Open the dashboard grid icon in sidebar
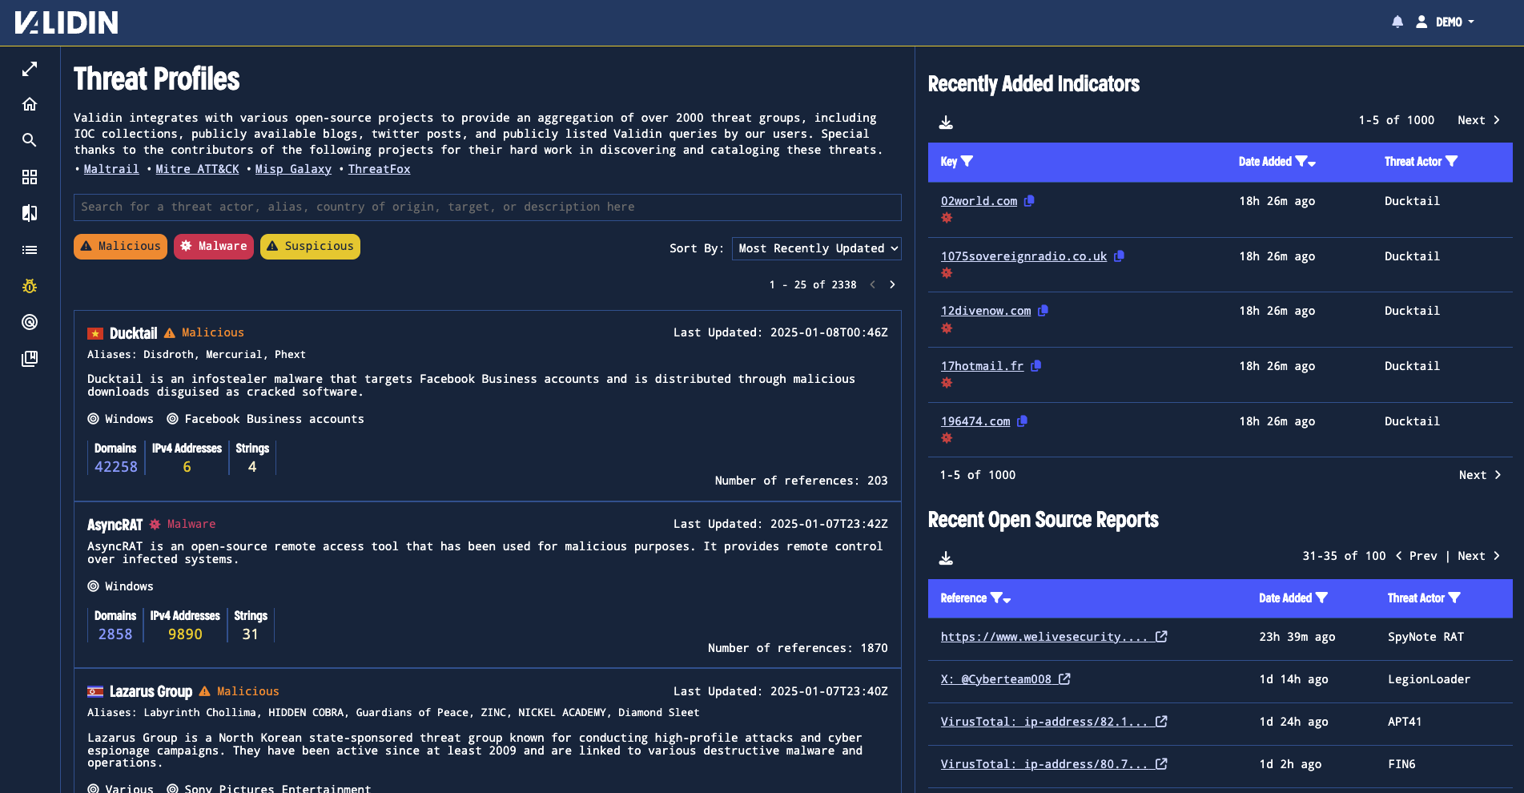 point(30,177)
